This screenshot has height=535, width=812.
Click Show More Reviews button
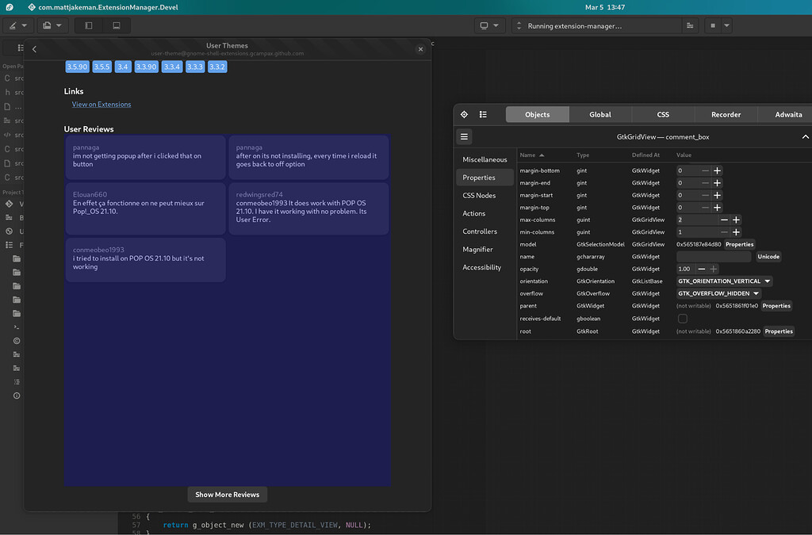(x=227, y=495)
